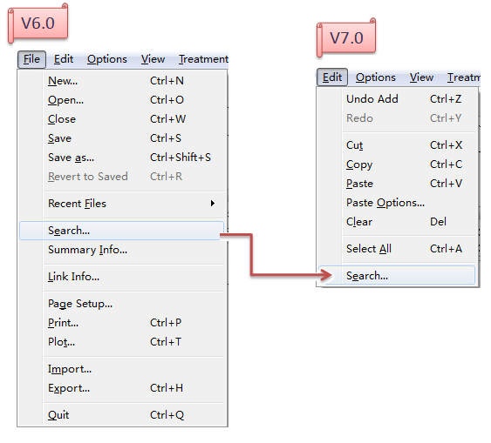Choose Export... menu entry
Viewport: 491px width, 443px height.
(121, 388)
